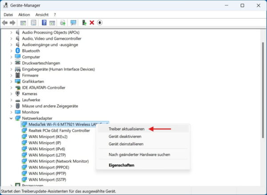Click the IDE ATA/ATAPI-Controller icon
The width and height of the screenshot is (267, 195).
click(18, 87)
